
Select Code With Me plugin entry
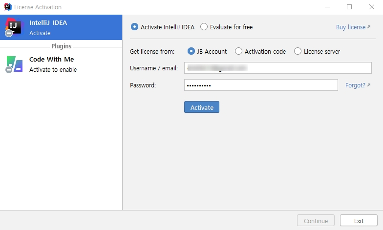(x=61, y=64)
